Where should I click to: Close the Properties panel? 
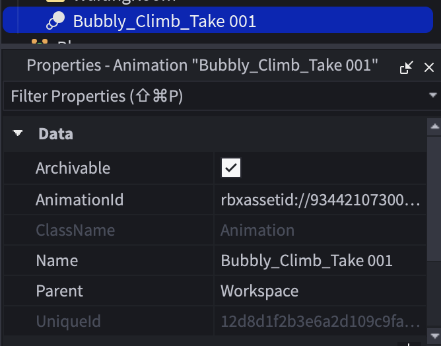pos(429,67)
